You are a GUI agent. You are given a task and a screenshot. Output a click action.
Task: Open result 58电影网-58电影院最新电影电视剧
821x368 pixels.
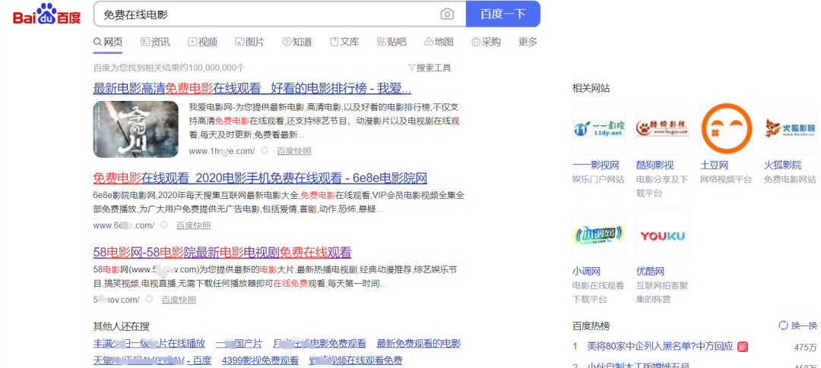[x=222, y=253]
